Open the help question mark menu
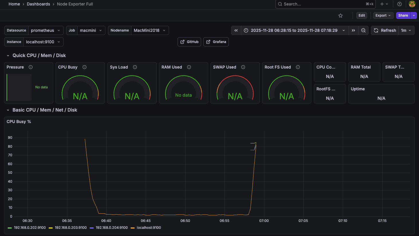 coord(400,4)
